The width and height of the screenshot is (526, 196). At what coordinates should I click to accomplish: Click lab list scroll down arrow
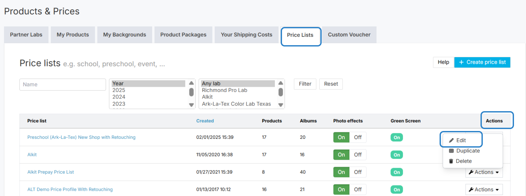tap(281, 105)
